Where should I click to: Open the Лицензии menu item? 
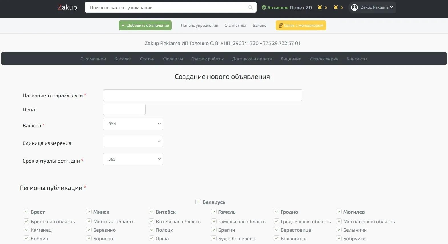(x=291, y=59)
